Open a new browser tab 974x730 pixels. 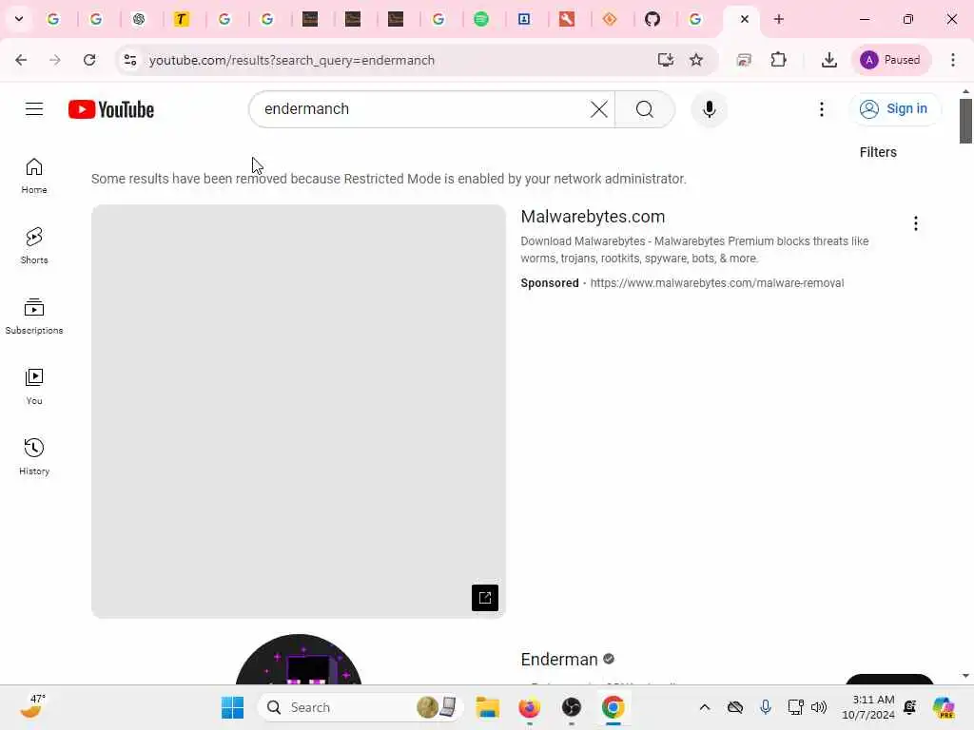(x=778, y=19)
